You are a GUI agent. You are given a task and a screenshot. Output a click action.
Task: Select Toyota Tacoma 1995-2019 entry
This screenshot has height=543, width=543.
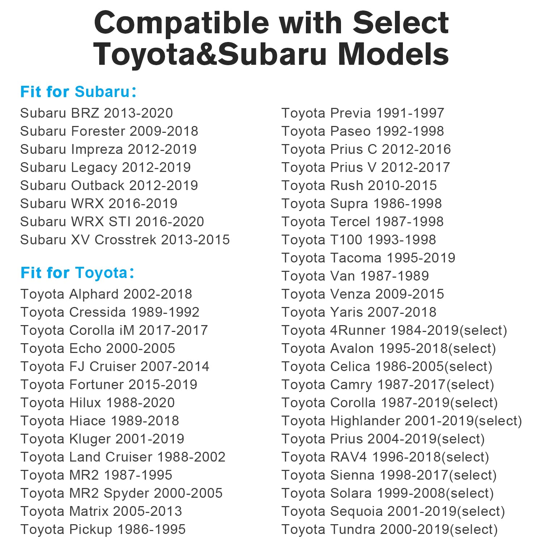coord(369,258)
